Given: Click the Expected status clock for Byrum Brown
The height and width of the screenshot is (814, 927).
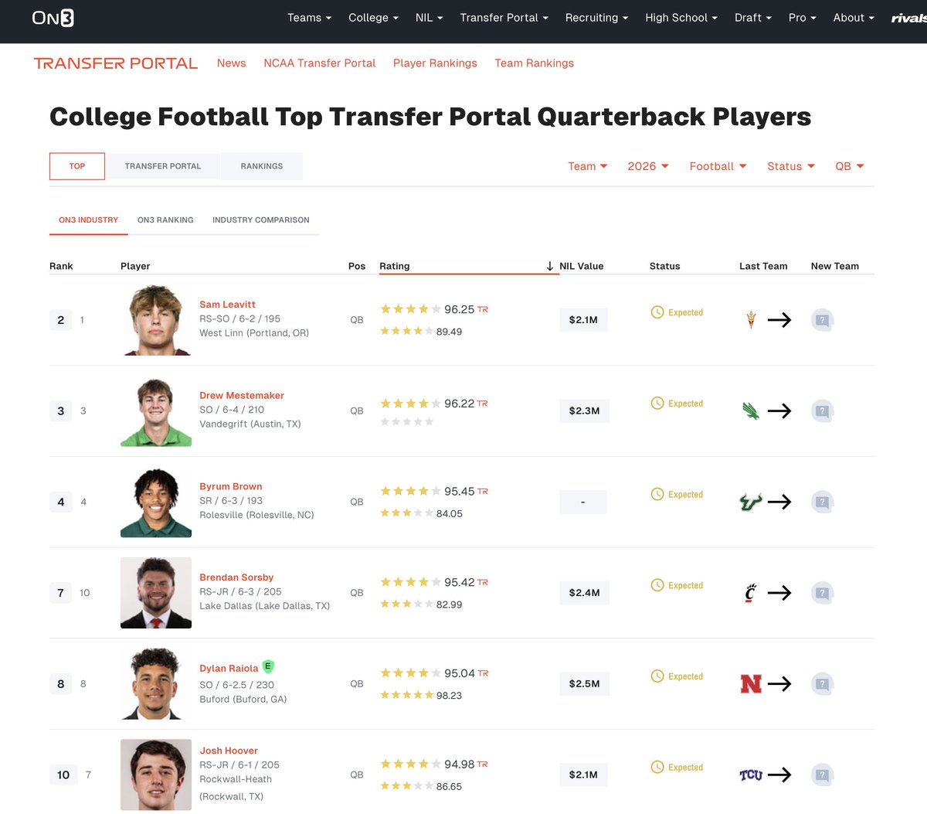Looking at the screenshot, I should pyautogui.click(x=657, y=494).
